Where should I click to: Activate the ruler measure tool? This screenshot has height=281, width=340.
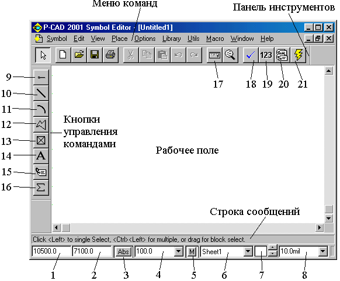[214, 55]
